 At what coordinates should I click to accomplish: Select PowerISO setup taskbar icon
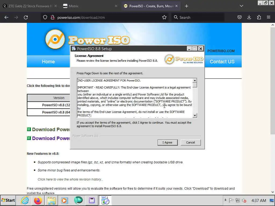[105, 200]
